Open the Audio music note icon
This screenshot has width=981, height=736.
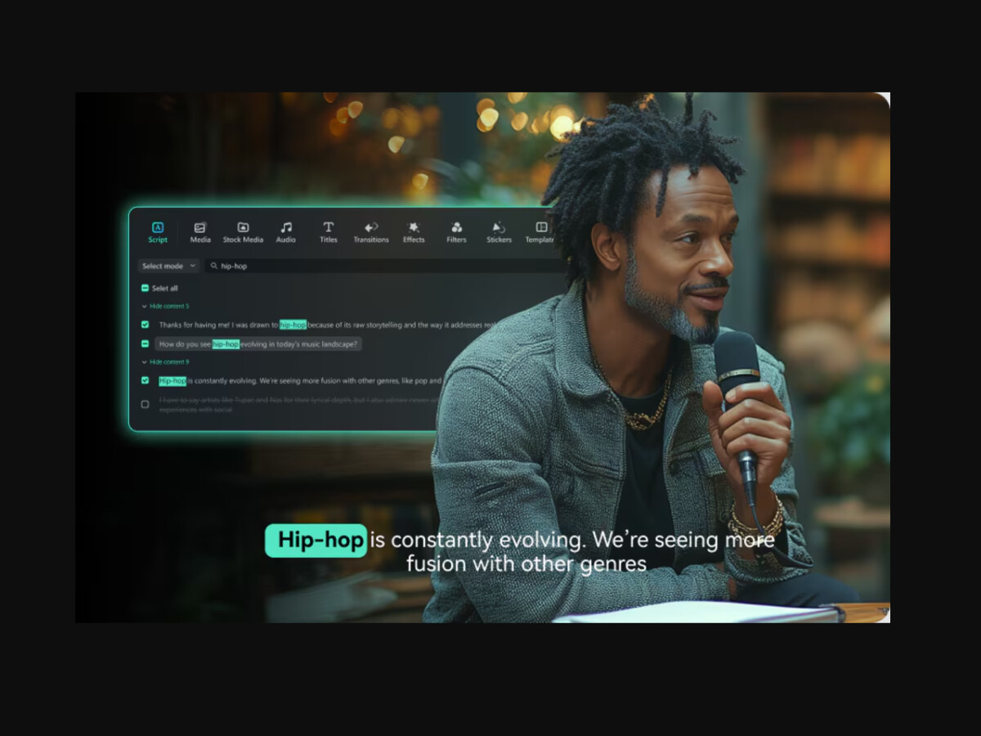pos(286,227)
